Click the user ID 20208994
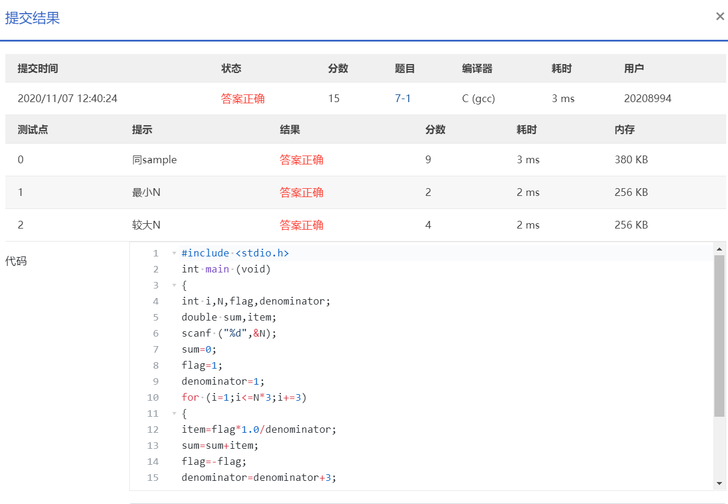Screen dimensions: 728x504 coord(647,99)
